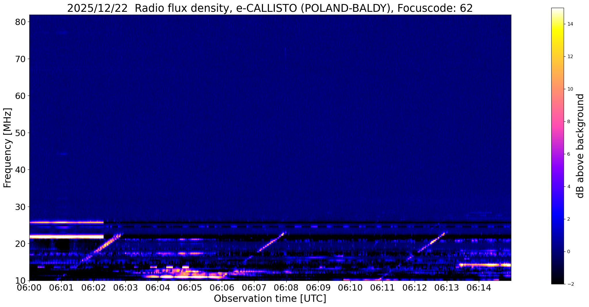Viewport: 589px width, 307px height.
Task: Click the 06:02 time tick label
Action: 94,287
